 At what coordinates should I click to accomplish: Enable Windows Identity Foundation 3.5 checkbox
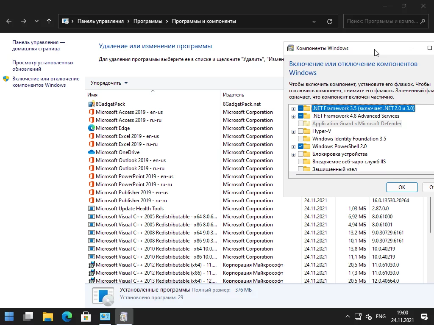click(x=300, y=139)
